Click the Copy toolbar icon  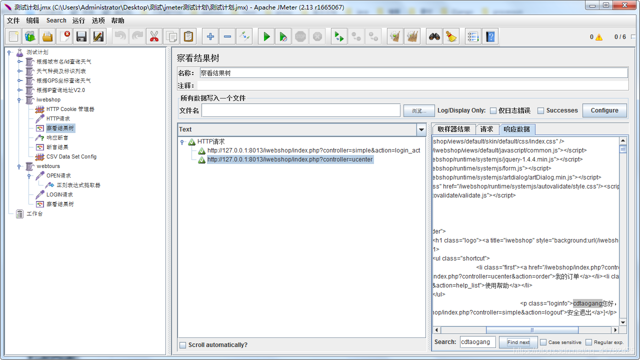pos(171,36)
